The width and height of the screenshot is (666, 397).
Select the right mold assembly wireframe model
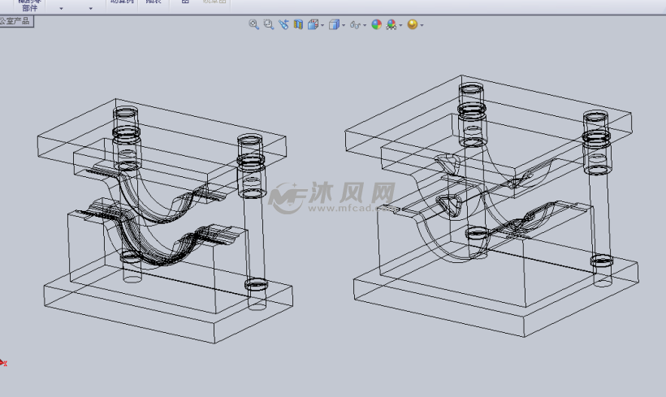point(493,206)
